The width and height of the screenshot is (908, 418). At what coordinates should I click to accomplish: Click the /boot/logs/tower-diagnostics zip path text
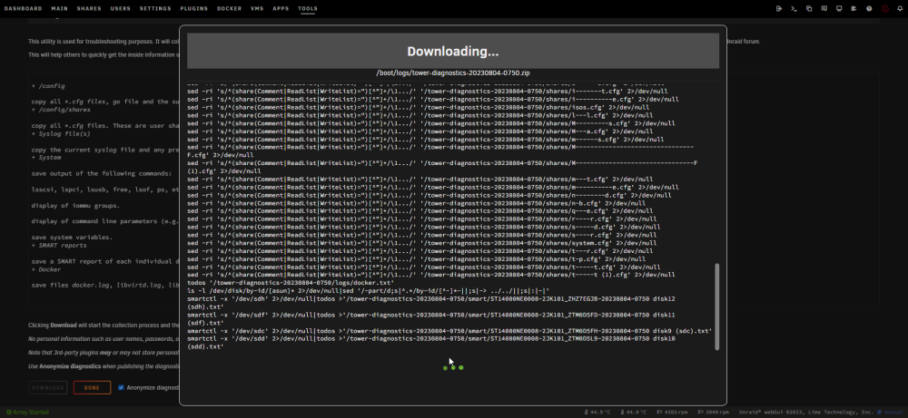[x=453, y=73]
